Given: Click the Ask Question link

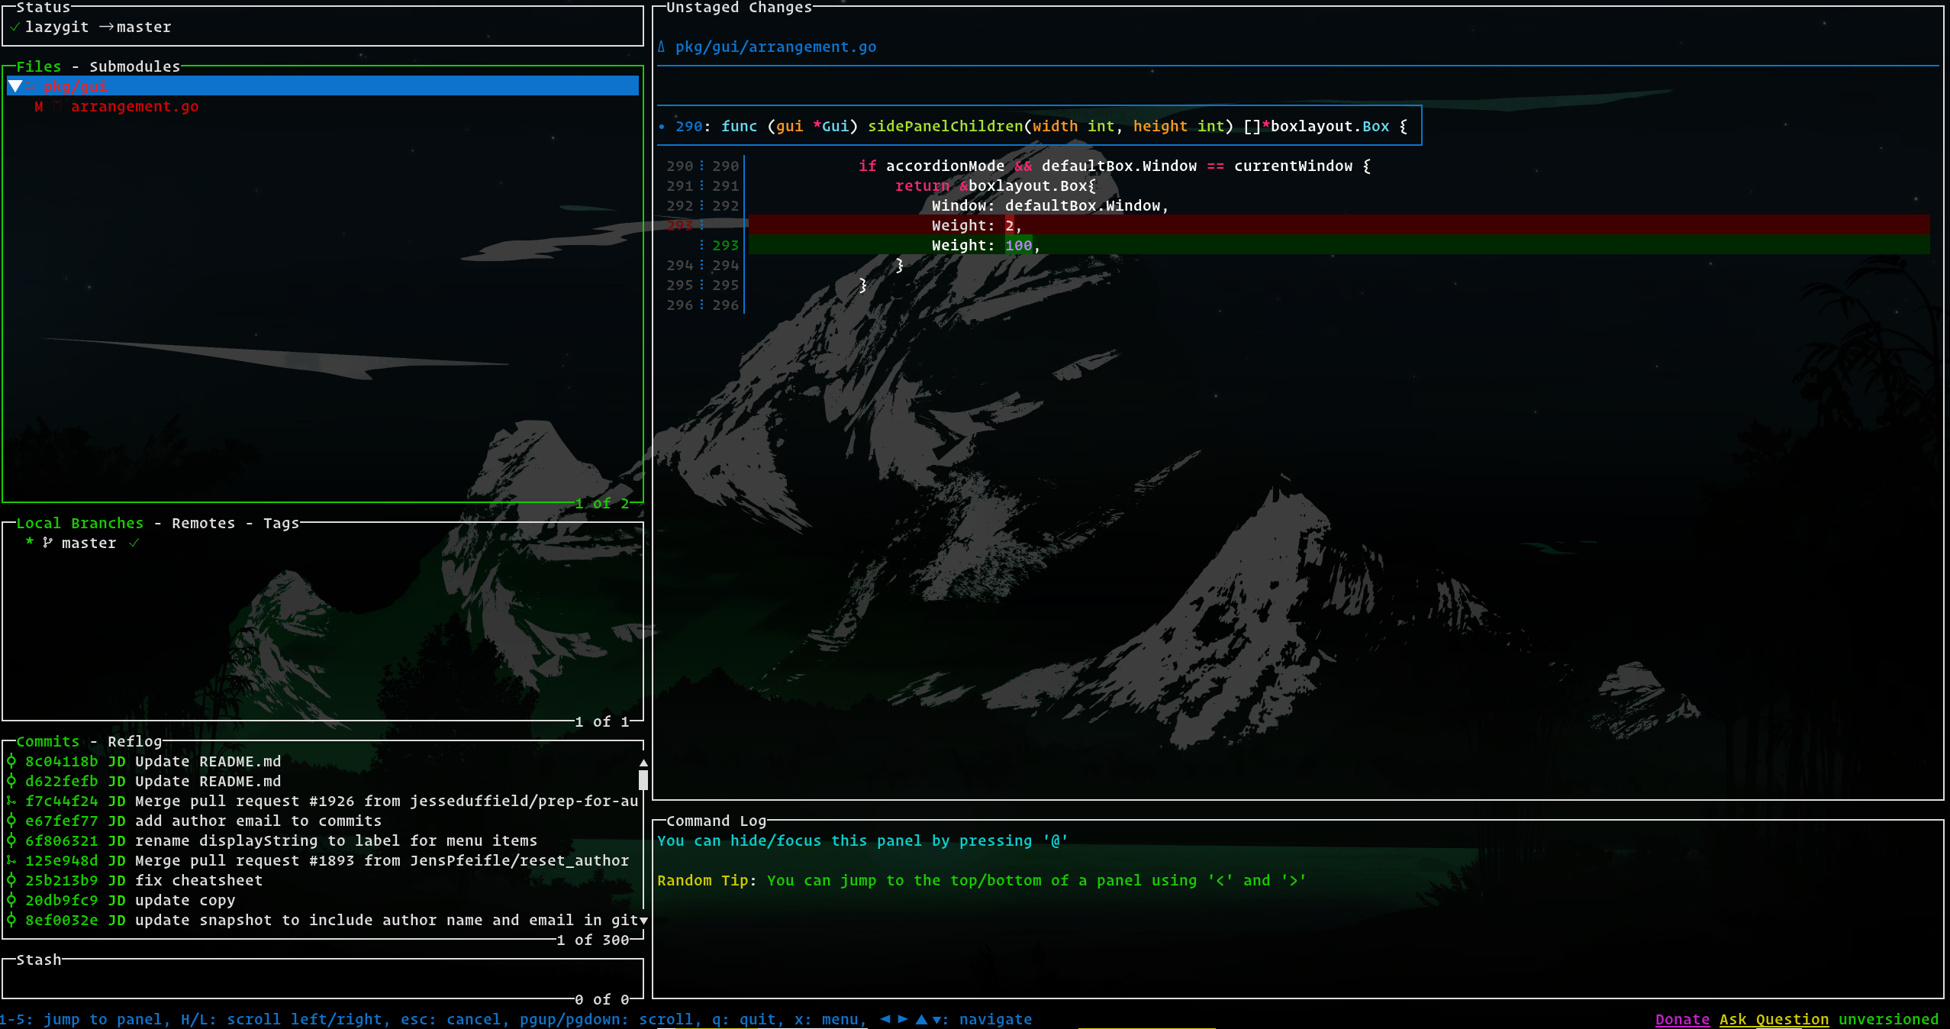Looking at the screenshot, I should click(x=1773, y=1019).
